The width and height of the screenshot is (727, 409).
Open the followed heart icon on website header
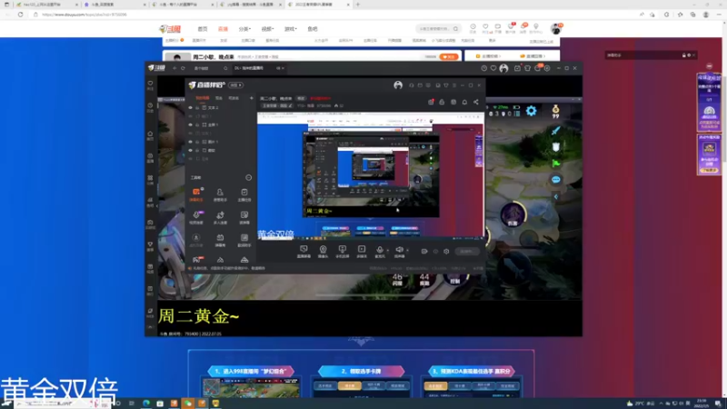485,28
